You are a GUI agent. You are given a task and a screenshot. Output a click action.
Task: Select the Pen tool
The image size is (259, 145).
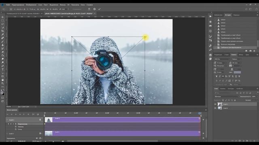[2, 66]
